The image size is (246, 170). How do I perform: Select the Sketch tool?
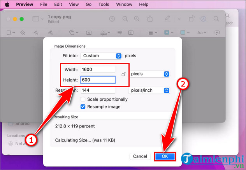(36, 32)
